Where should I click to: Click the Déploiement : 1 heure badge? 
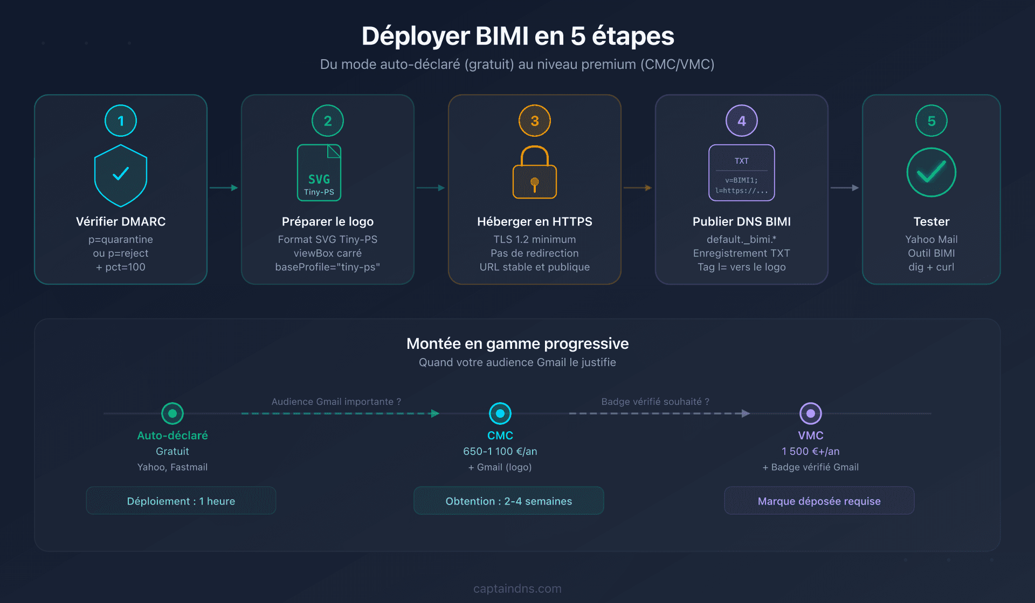click(x=181, y=501)
